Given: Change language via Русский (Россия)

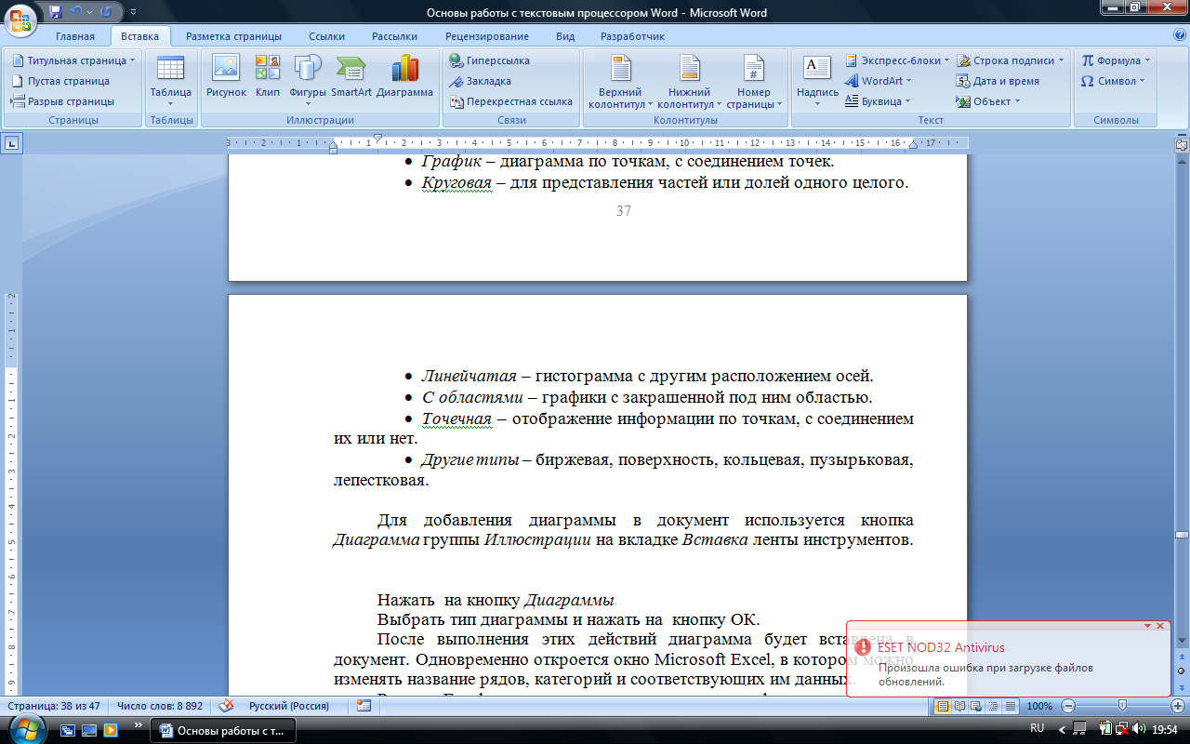Looking at the screenshot, I should pyautogui.click(x=289, y=706).
